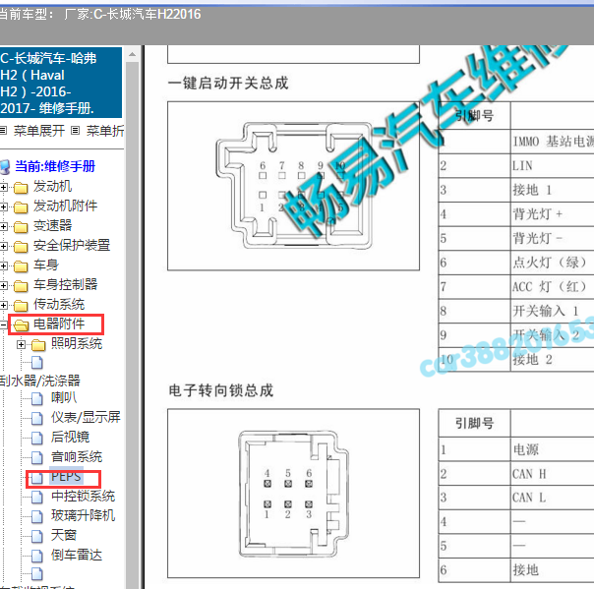Click the 背光灯 + table cell

pyautogui.click(x=553, y=214)
